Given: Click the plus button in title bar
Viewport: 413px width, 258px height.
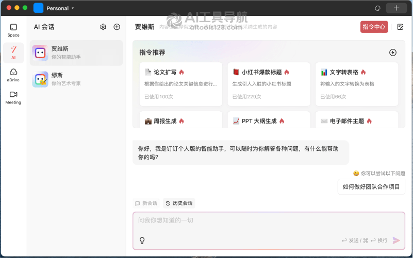Looking at the screenshot, I should (396, 8).
